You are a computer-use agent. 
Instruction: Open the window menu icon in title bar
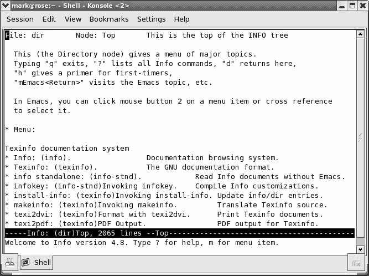[5, 6]
